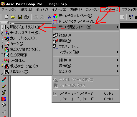
Task: Click the 新しいラスタ レイヤー RGB circles icon
Action: (55, 16)
